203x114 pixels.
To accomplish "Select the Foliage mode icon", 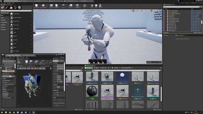I will tap(15, 8).
